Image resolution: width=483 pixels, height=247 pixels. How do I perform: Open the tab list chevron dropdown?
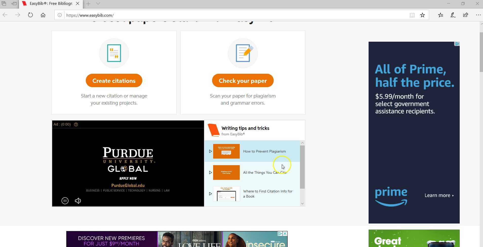pos(98,4)
